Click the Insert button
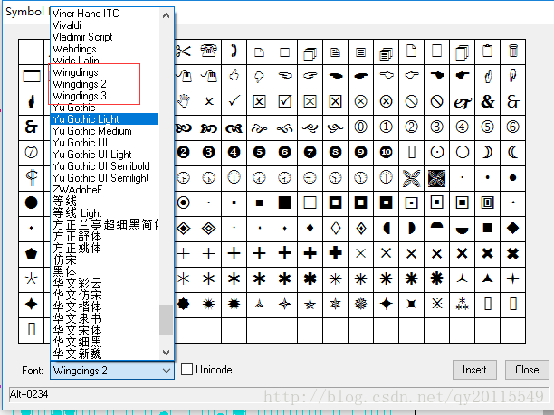Viewport: 554px width, 415px height. point(474,370)
